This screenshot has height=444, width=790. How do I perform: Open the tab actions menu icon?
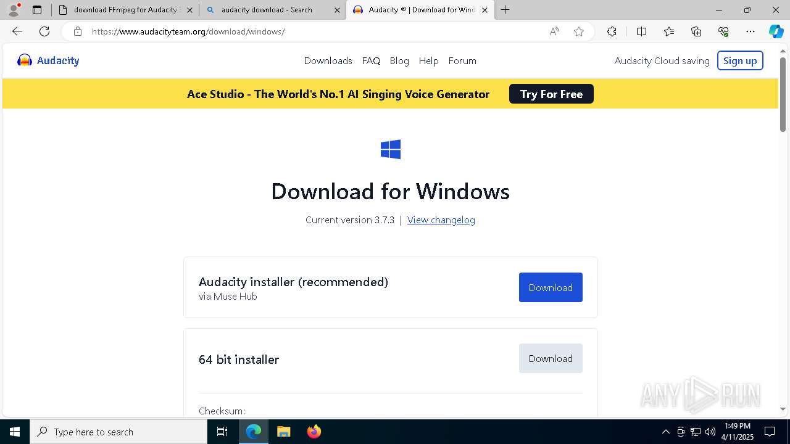(x=37, y=10)
